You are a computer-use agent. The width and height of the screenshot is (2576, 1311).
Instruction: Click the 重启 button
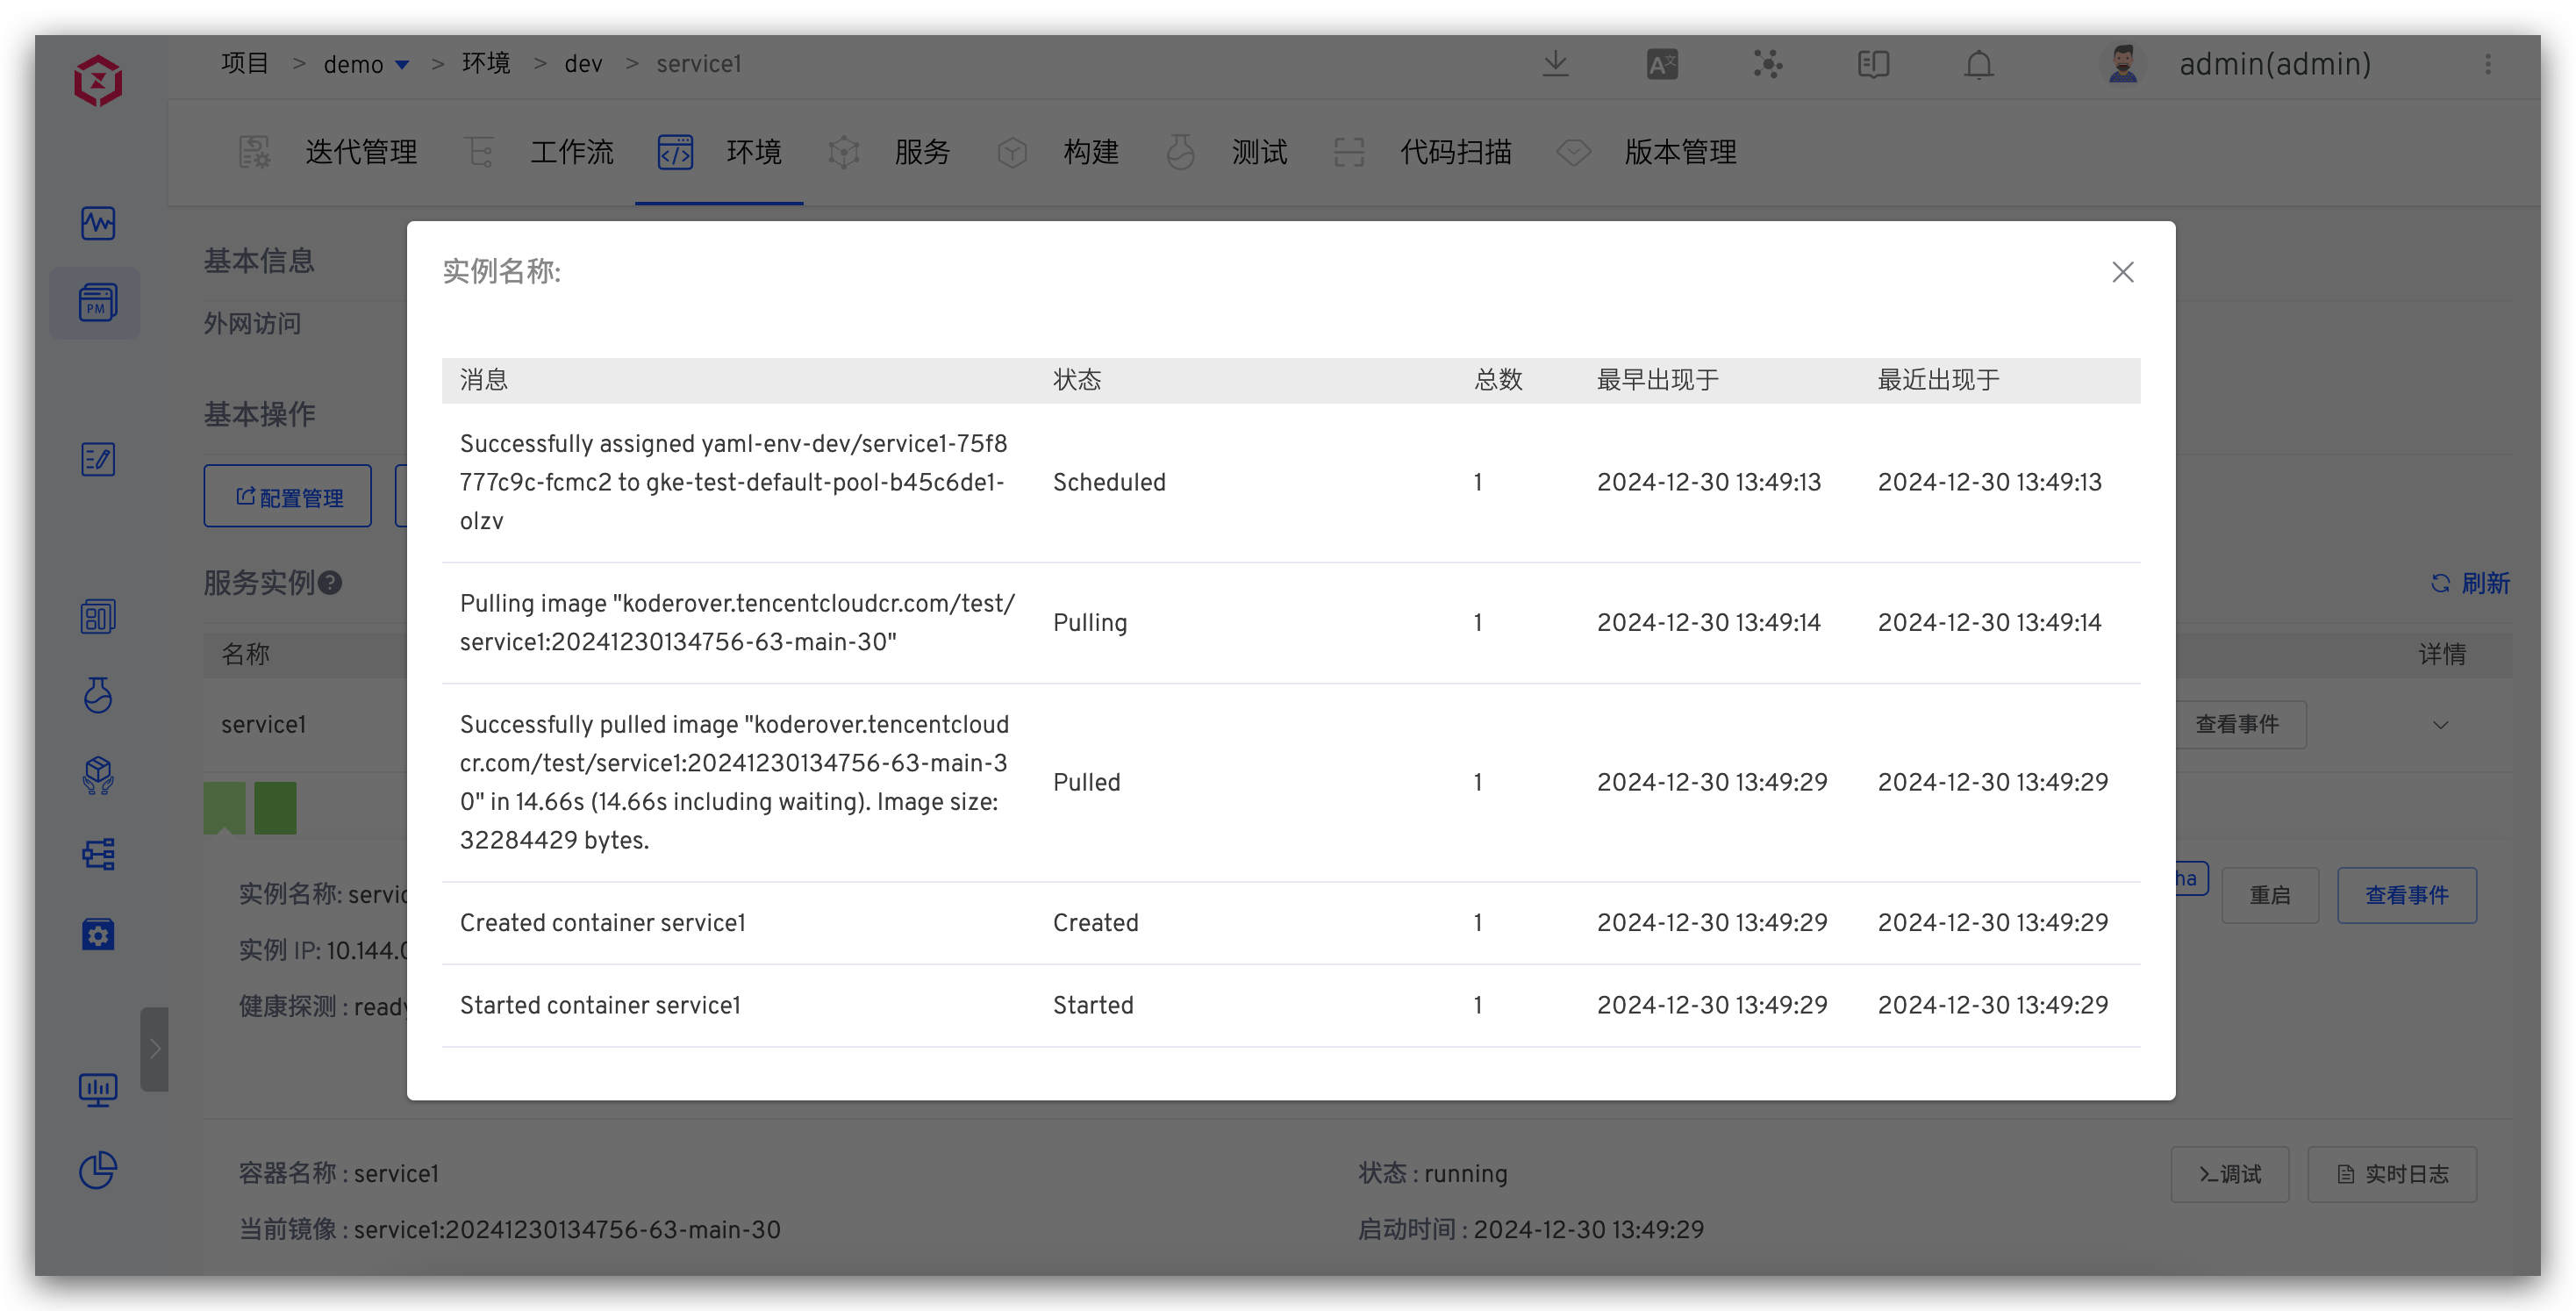2269,895
